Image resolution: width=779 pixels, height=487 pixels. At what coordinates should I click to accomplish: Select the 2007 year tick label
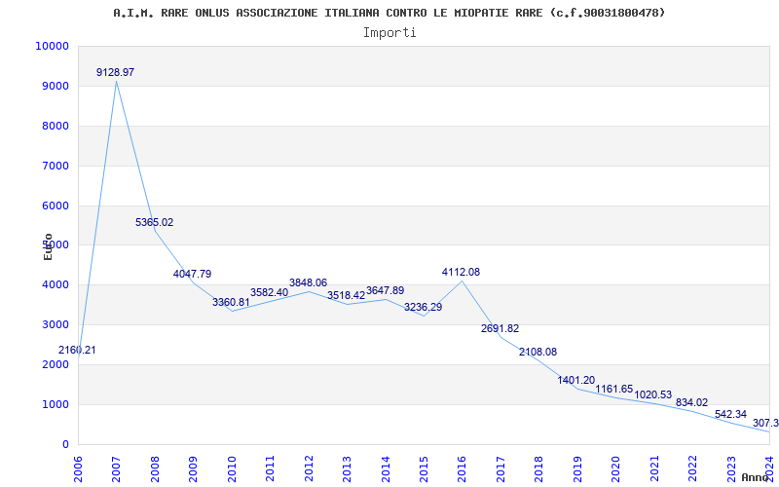pyautogui.click(x=116, y=468)
